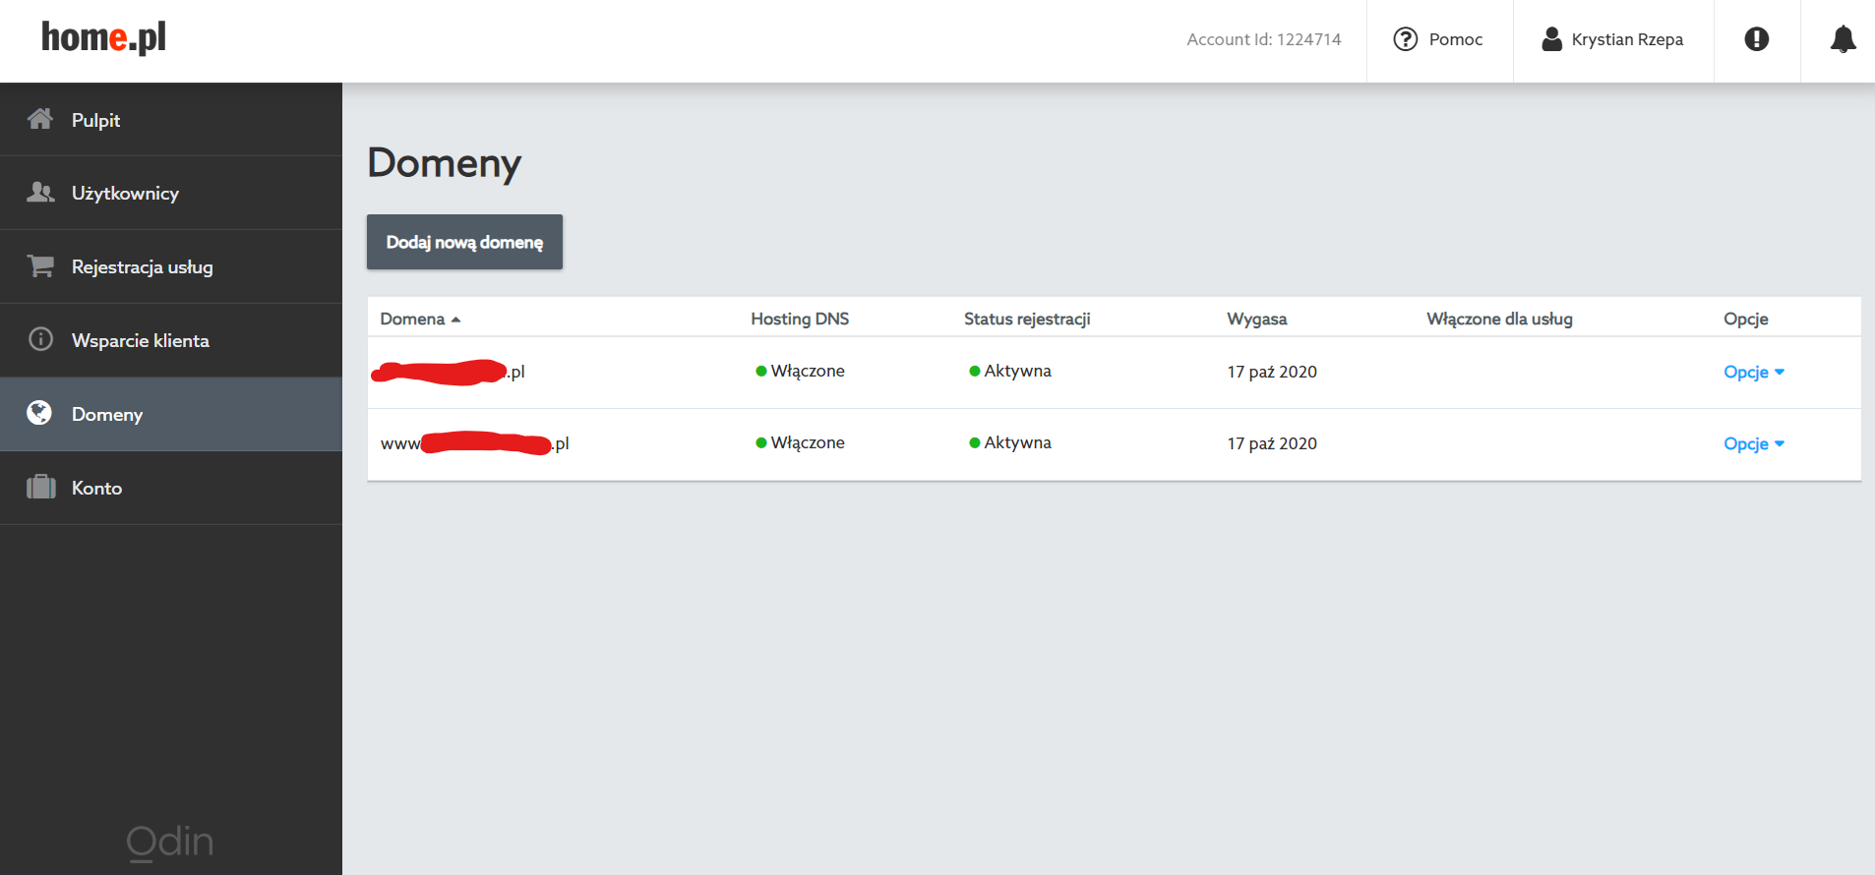The width and height of the screenshot is (1875, 875).
Task: Click Account Id: 1224714 text
Action: (x=1264, y=39)
